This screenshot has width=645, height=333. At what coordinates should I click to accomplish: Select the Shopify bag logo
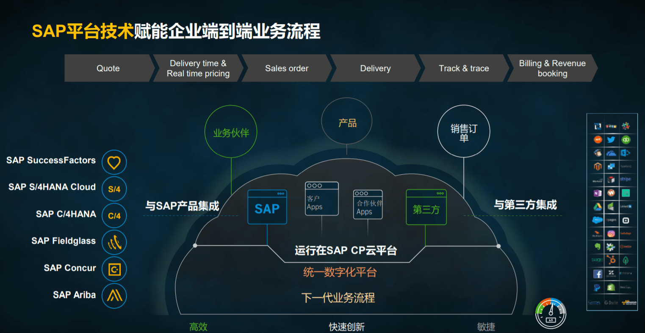tap(611, 287)
